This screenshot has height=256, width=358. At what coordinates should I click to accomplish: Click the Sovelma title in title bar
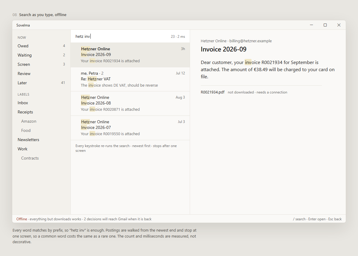pyautogui.click(x=23, y=25)
